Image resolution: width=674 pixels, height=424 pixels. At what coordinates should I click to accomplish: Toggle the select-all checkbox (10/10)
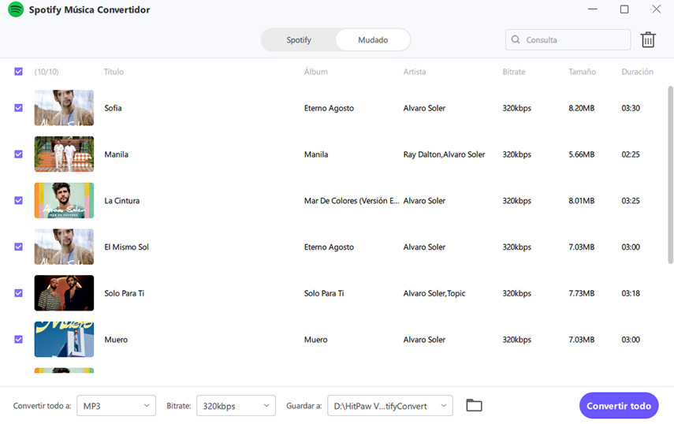click(18, 71)
